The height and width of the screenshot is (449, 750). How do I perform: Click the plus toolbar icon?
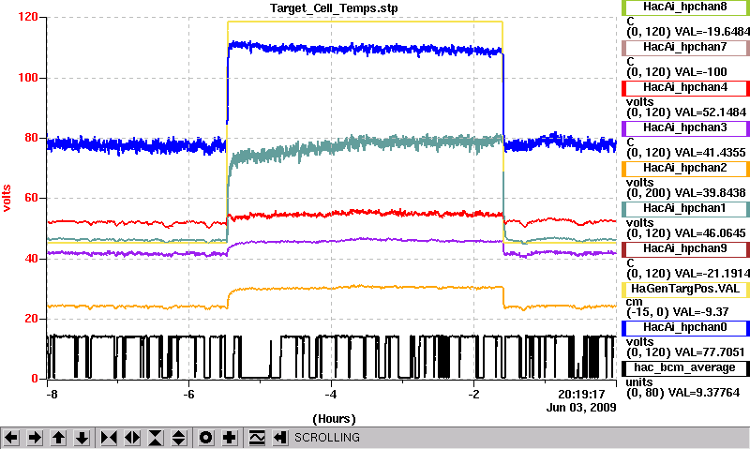(x=230, y=438)
